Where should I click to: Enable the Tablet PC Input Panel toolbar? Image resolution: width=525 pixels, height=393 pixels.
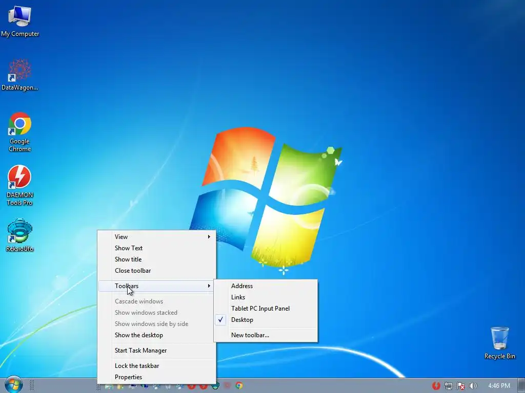(266, 309)
